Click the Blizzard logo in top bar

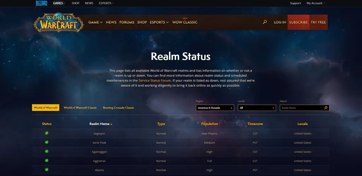click(x=42, y=3)
